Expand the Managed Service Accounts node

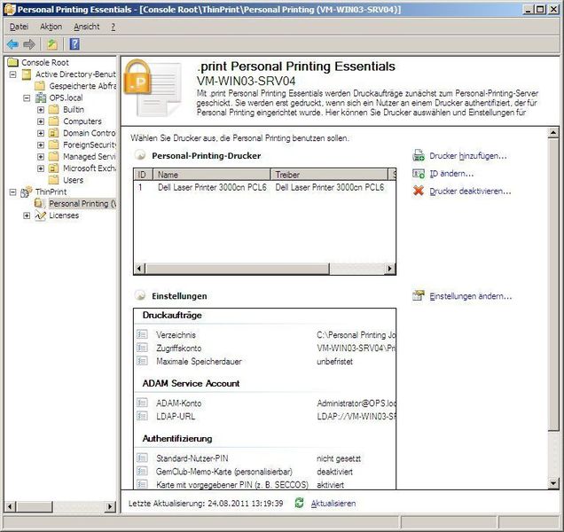[x=41, y=157]
